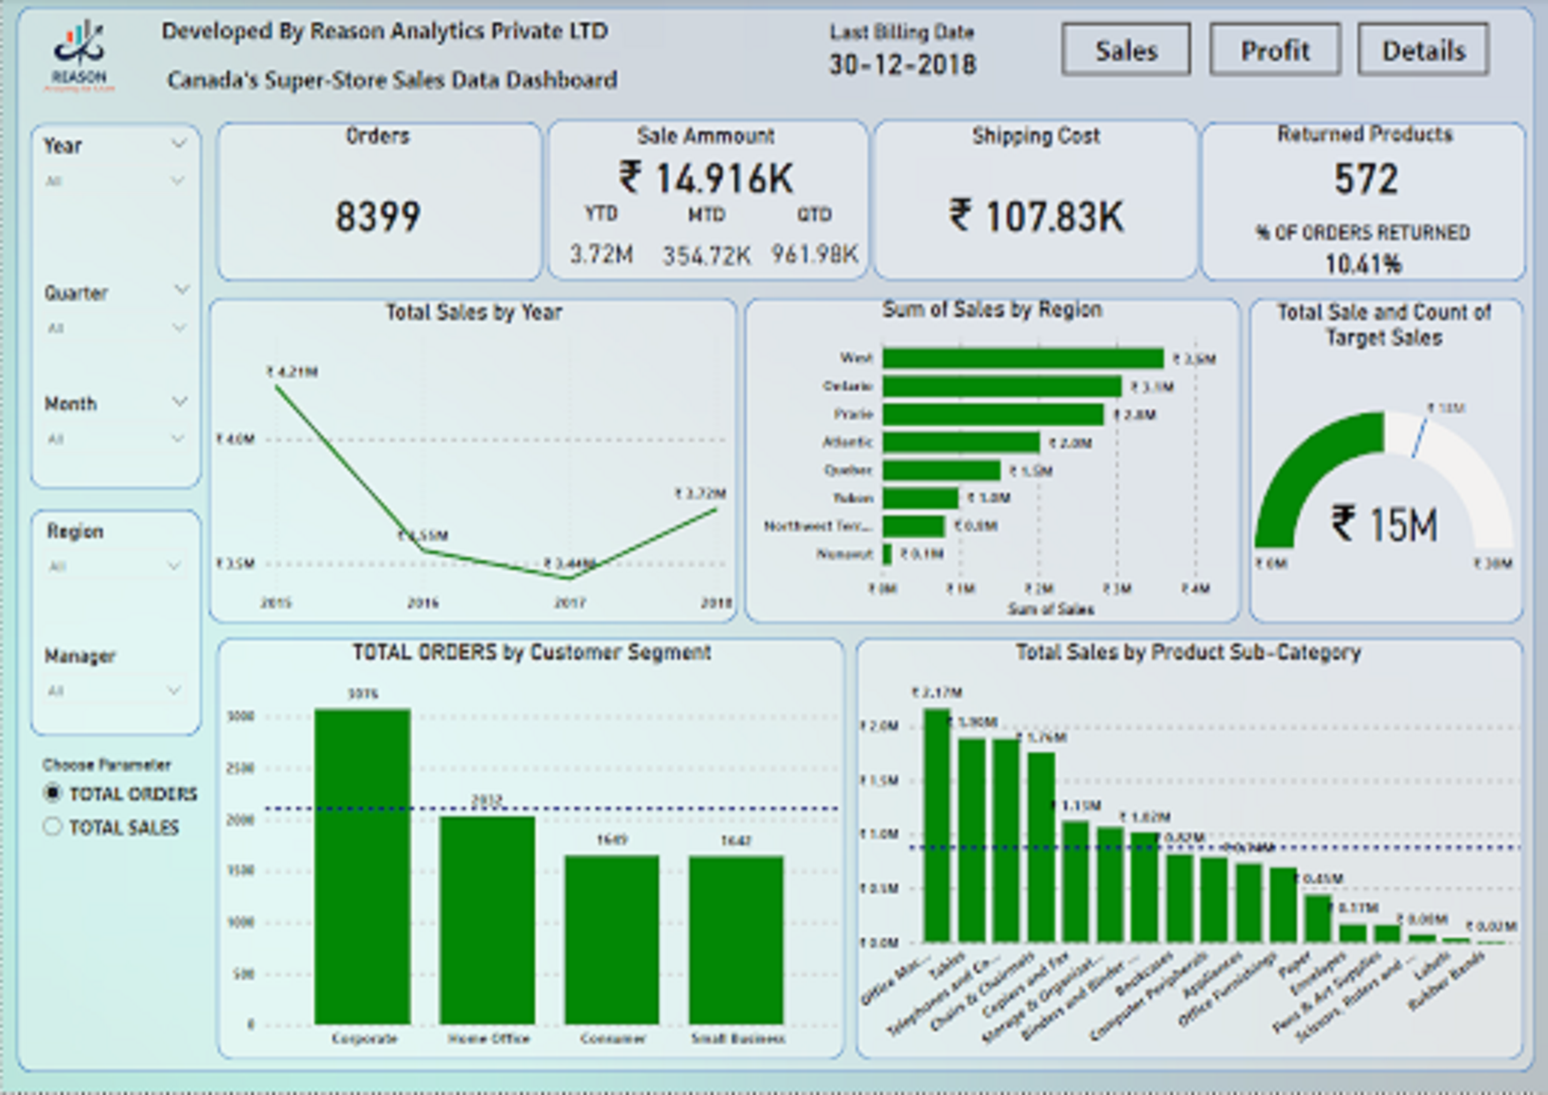Open the Region slicer dropdown
Screen dimensions: 1548x1095
click(174, 565)
